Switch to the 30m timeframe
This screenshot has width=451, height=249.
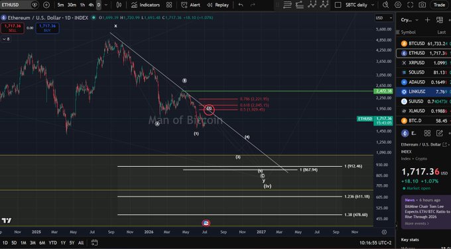pyautogui.click(x=72, y=5)
